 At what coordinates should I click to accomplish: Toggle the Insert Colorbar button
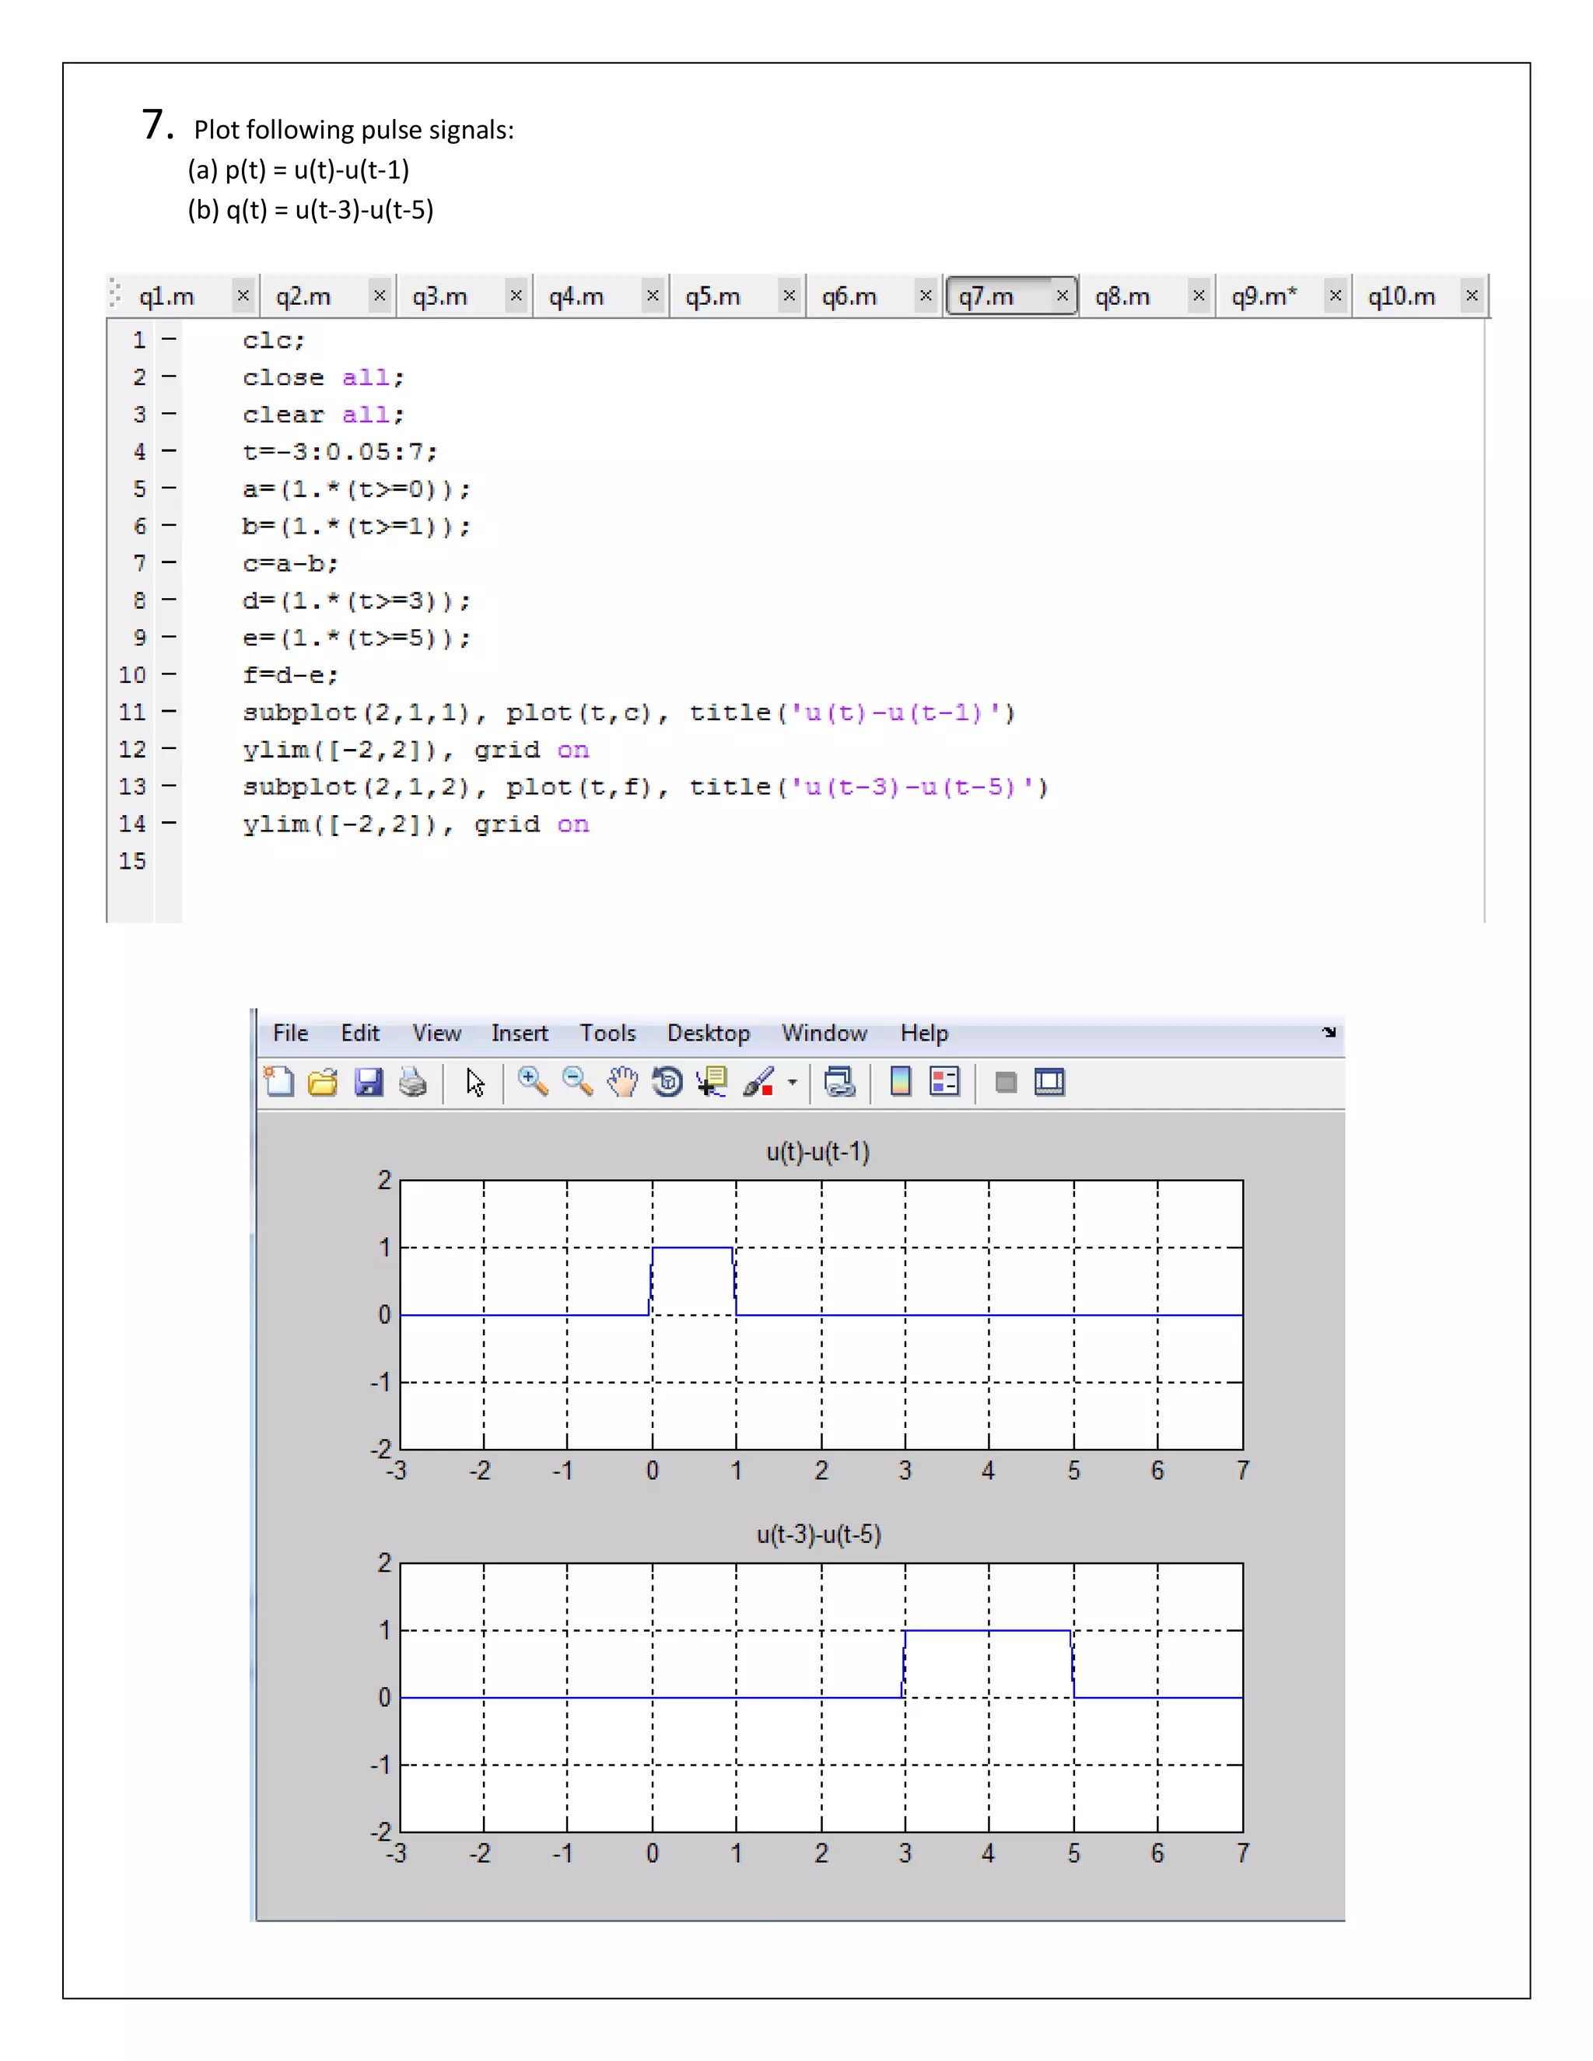(900, 1082)
